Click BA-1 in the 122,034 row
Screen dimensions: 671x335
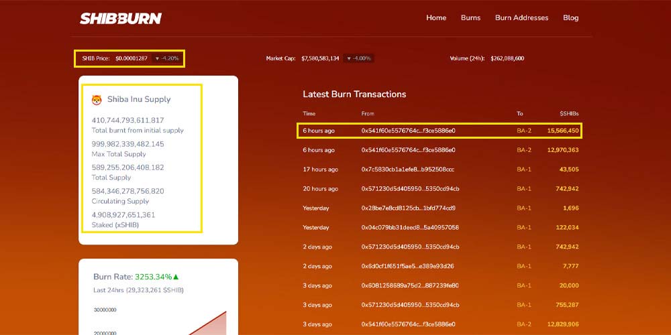[524, 227]
